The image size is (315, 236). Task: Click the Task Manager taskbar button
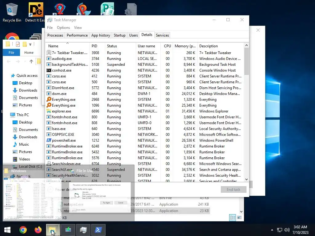click(83, 230)
